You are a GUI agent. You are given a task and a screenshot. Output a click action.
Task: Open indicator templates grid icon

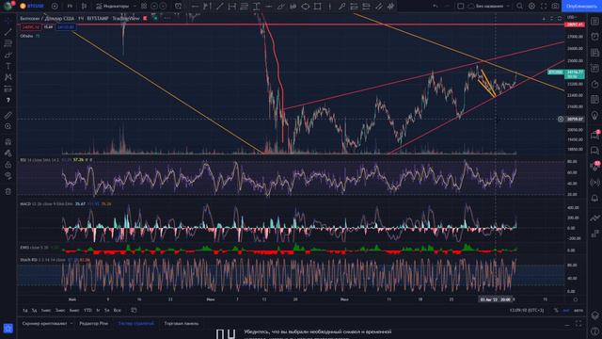coord(144,7)
